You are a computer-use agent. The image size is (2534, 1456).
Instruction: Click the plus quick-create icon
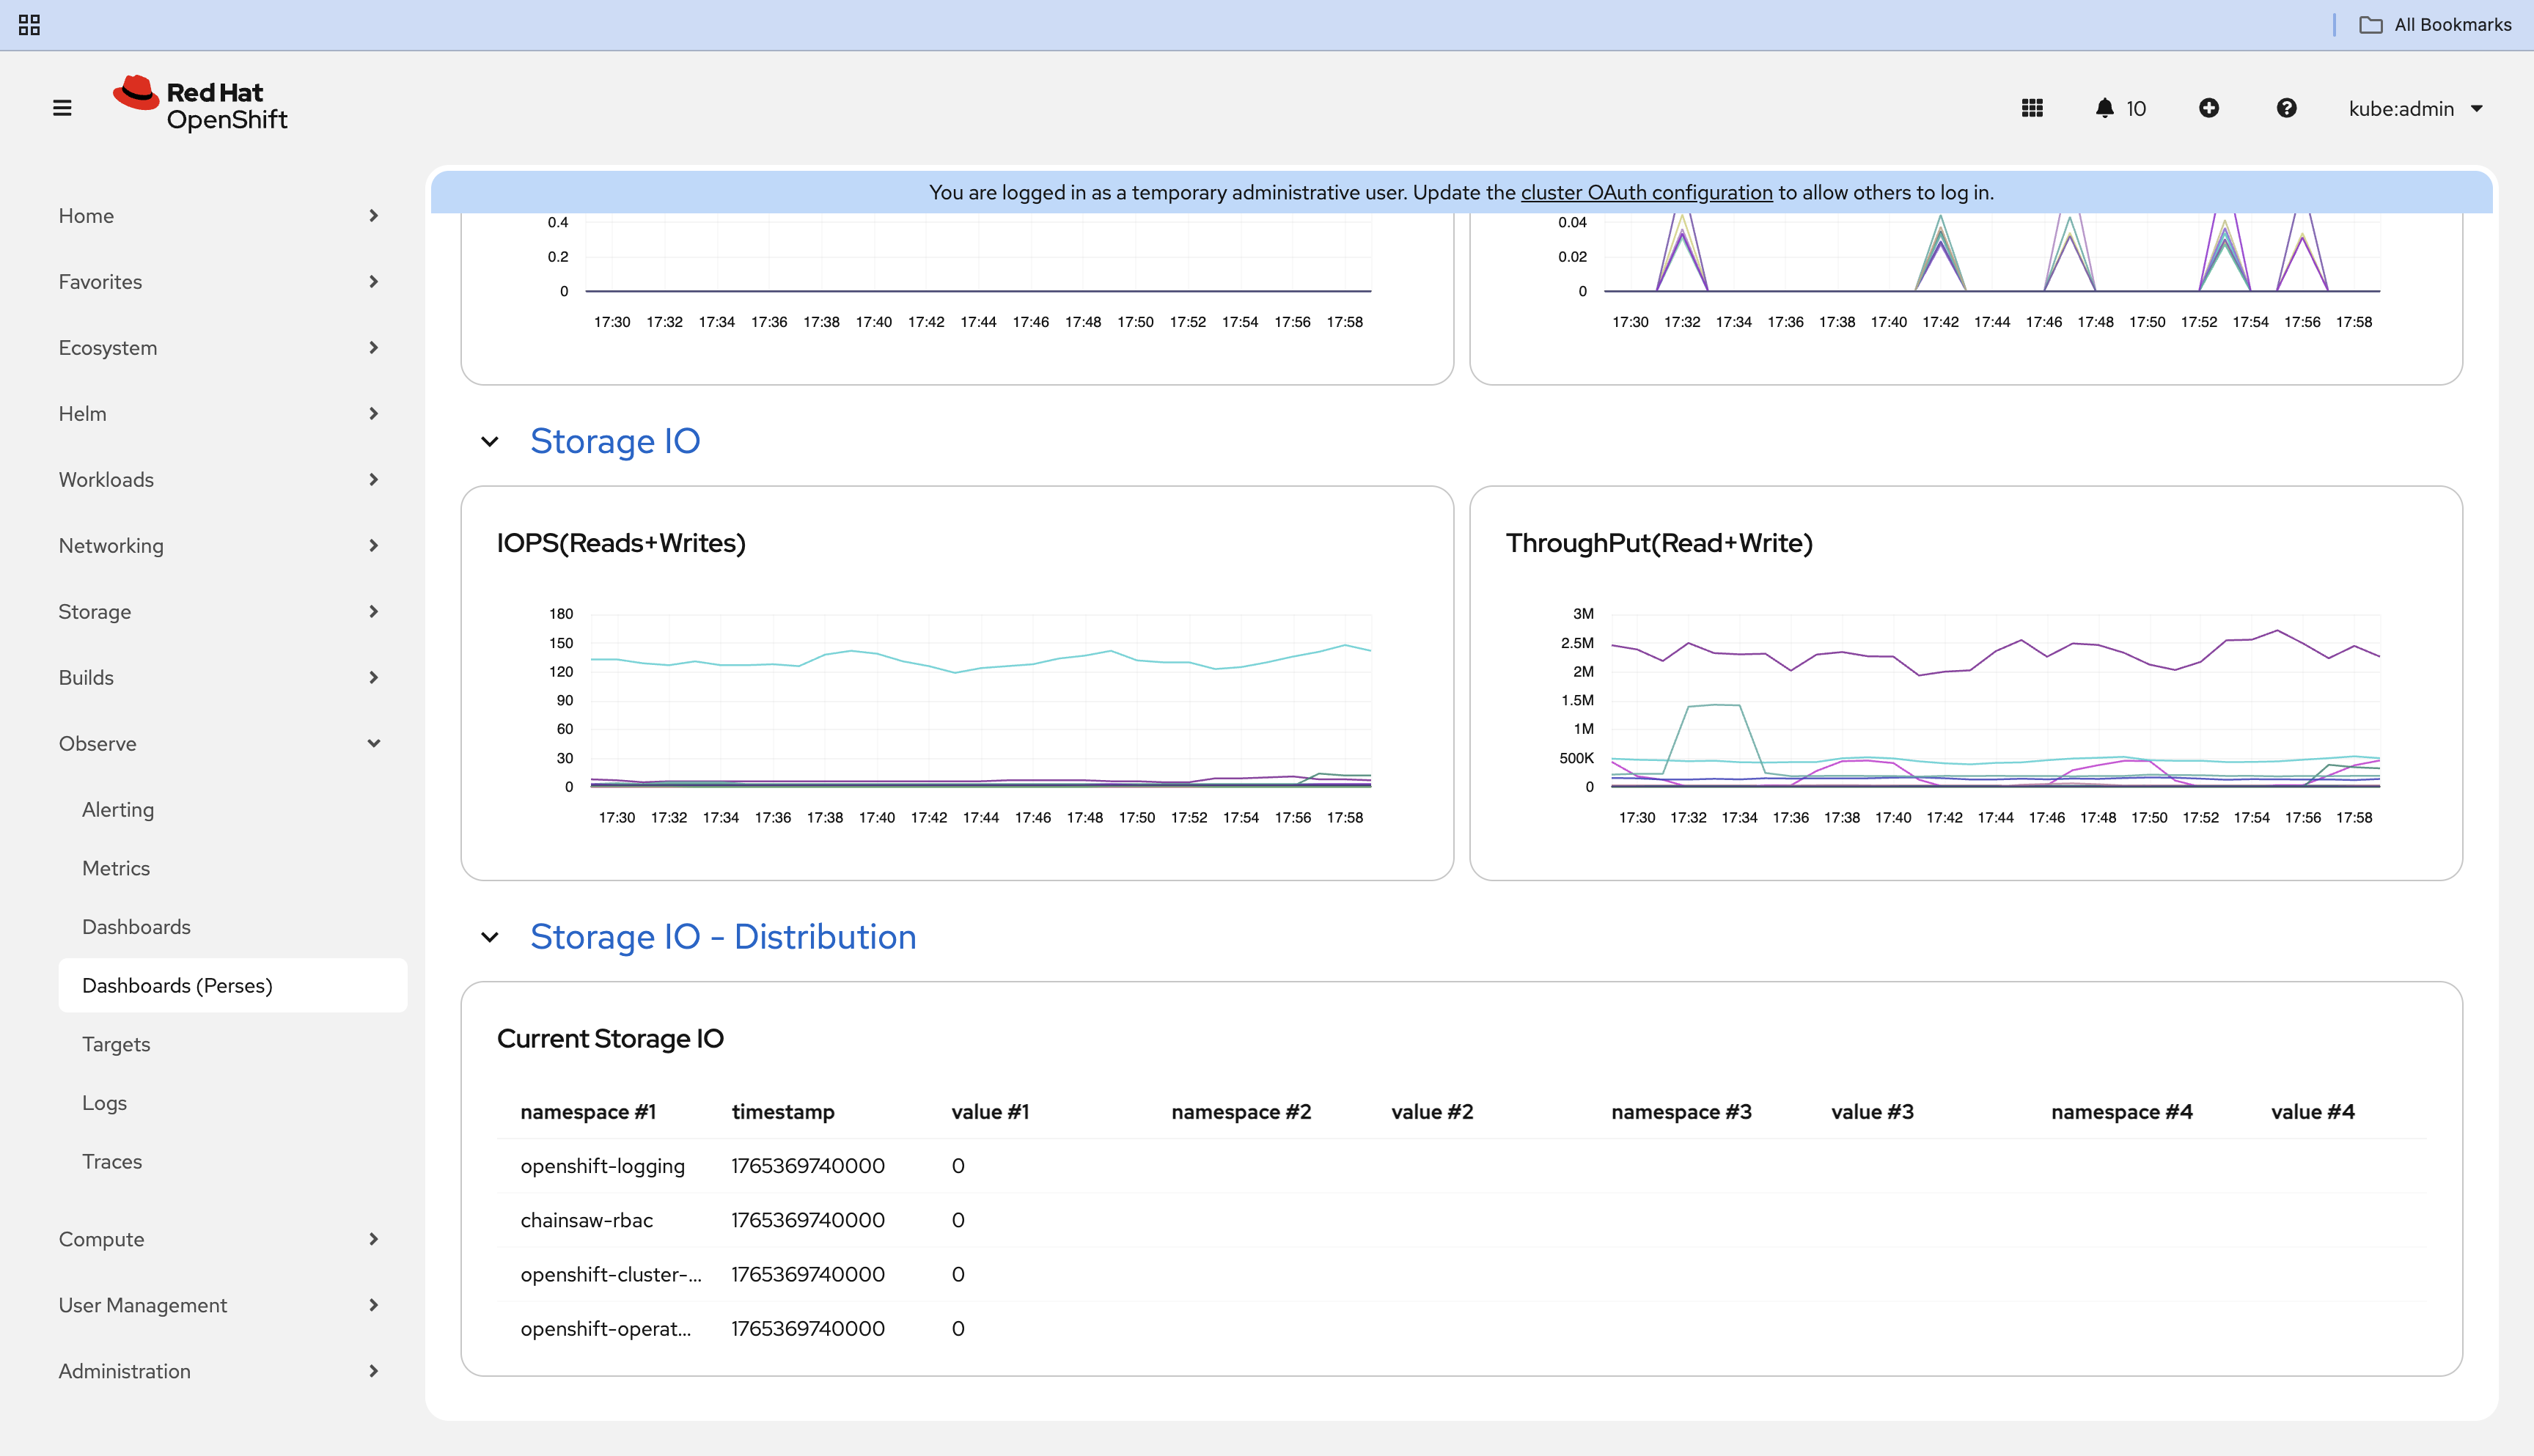pos(2209,108)
